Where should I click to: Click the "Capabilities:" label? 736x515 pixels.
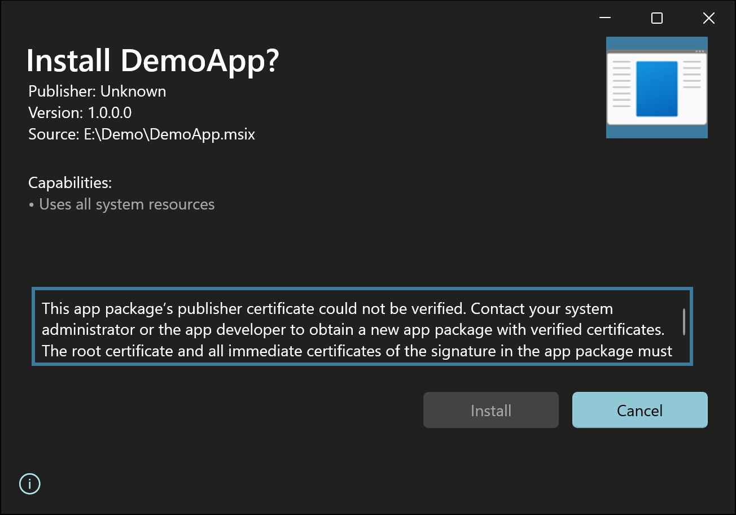tap(70, 183)
